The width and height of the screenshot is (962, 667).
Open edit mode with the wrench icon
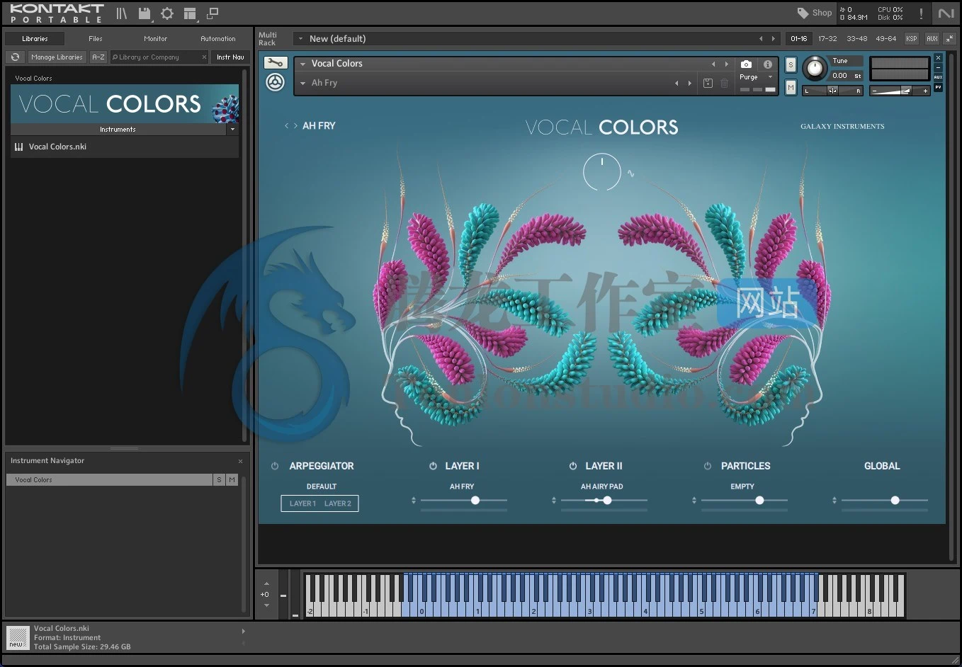coord(276,62)
